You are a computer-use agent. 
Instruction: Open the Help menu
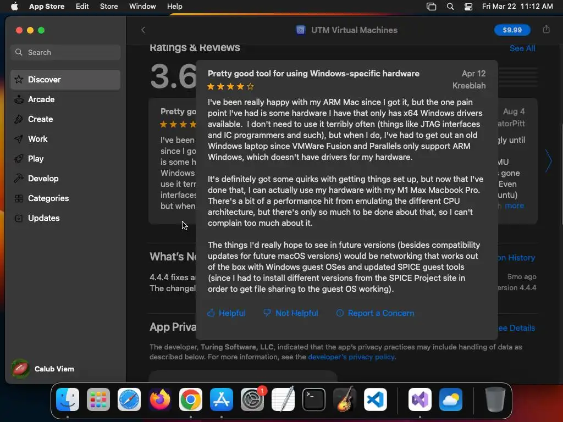click(174, 7)
